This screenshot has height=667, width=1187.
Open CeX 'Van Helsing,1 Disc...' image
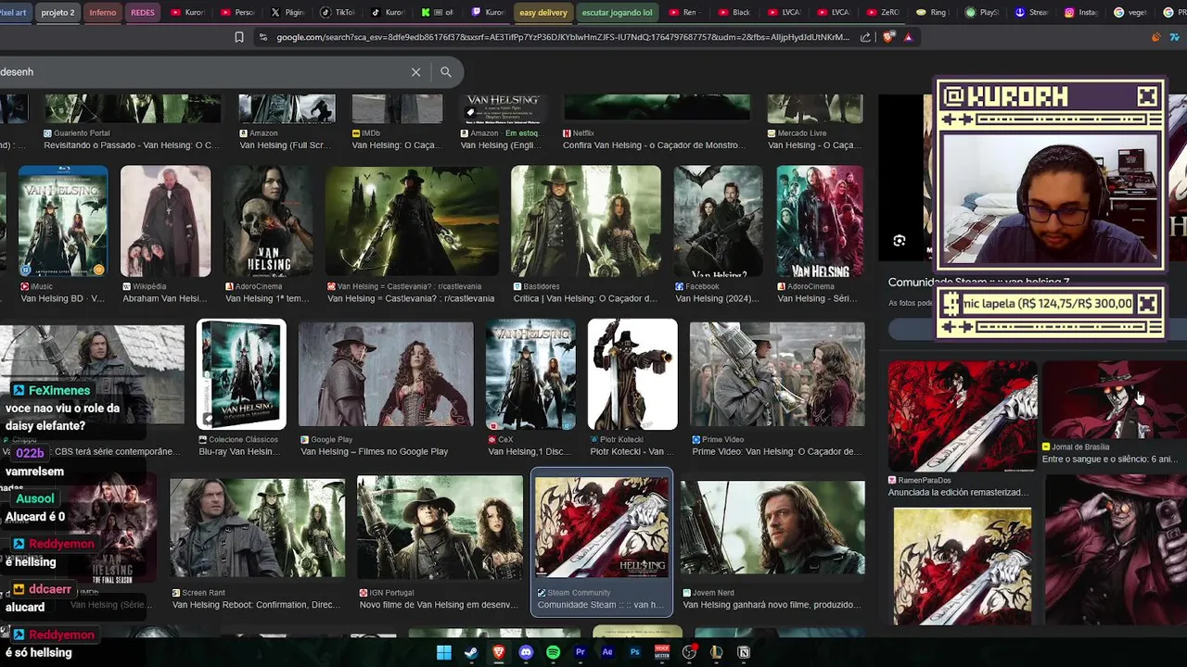point(530,374)
